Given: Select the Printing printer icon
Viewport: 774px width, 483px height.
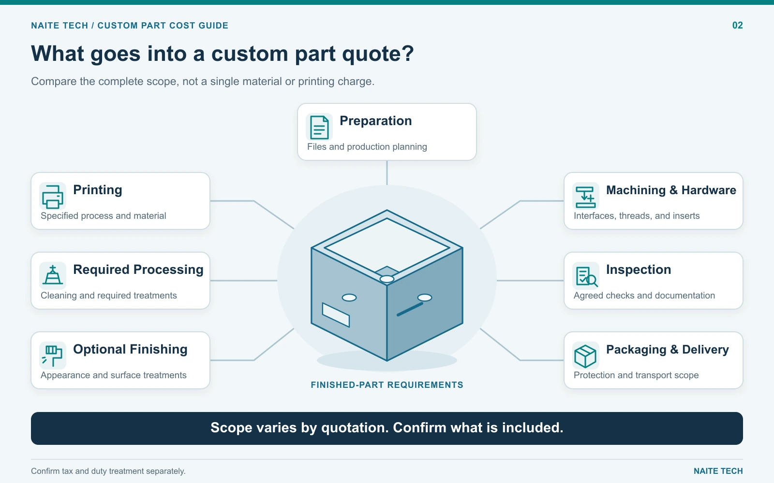Looking at the screenshot, I should click(x=53, y=196).
